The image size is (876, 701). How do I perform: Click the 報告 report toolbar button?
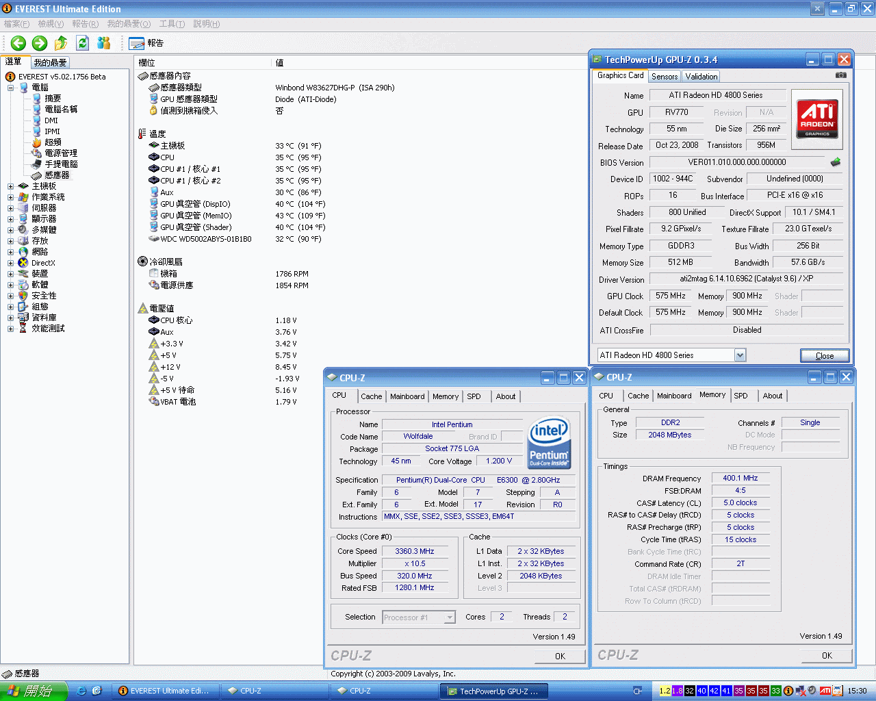click(146, 43)
